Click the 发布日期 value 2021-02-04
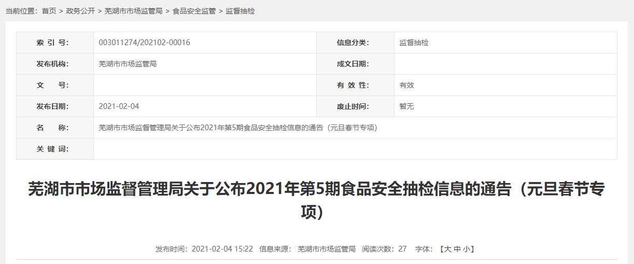634x264 pixels. click(x=119, y=106)
